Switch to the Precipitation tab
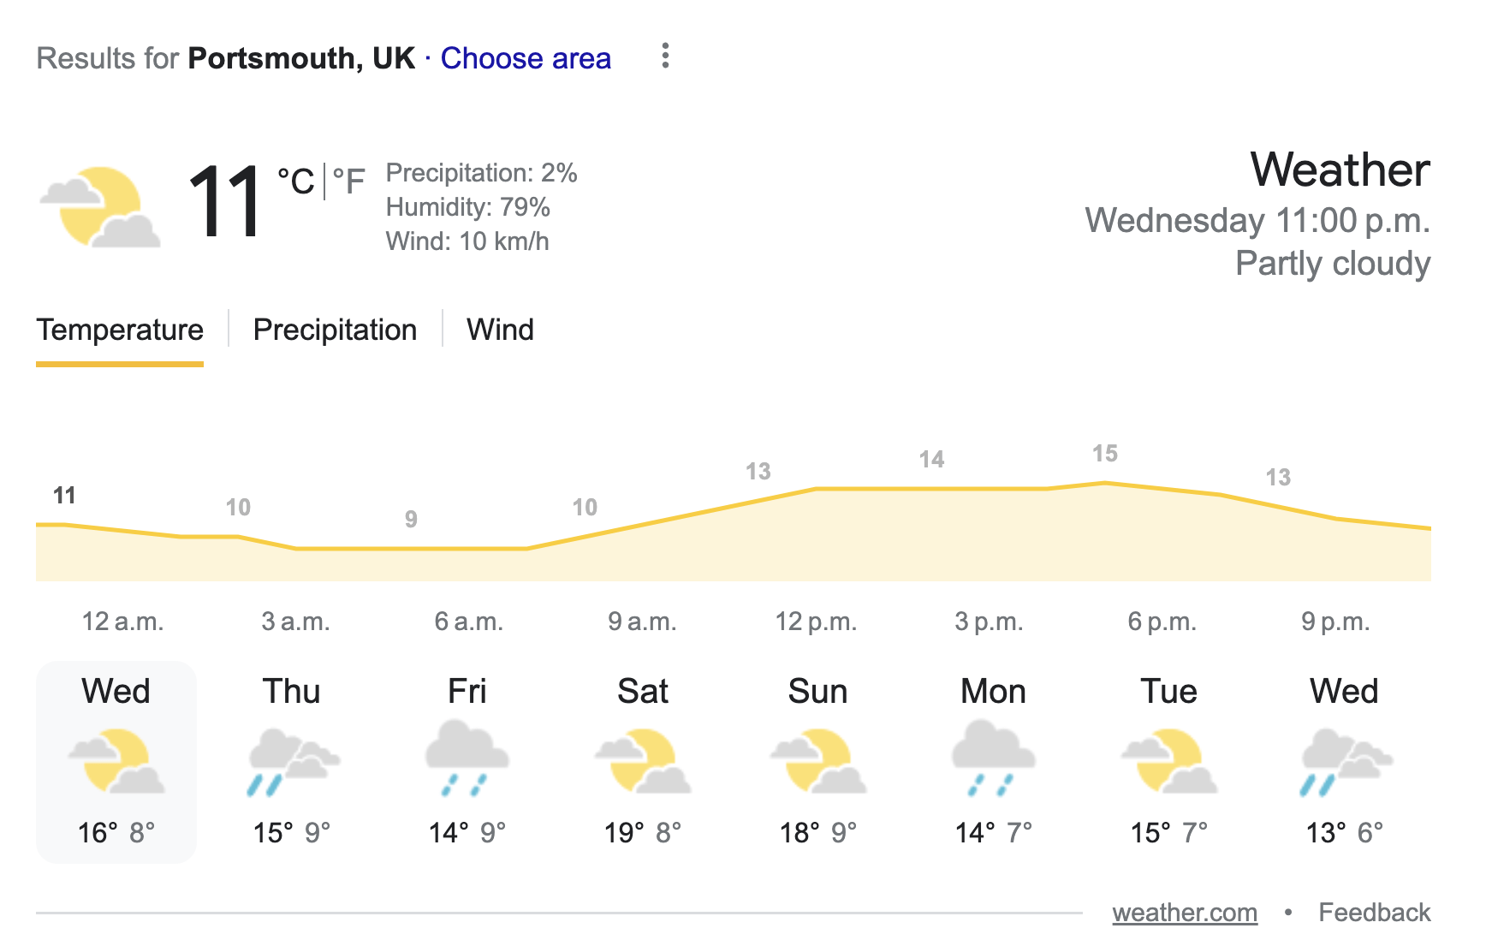 tap(335, 330)
